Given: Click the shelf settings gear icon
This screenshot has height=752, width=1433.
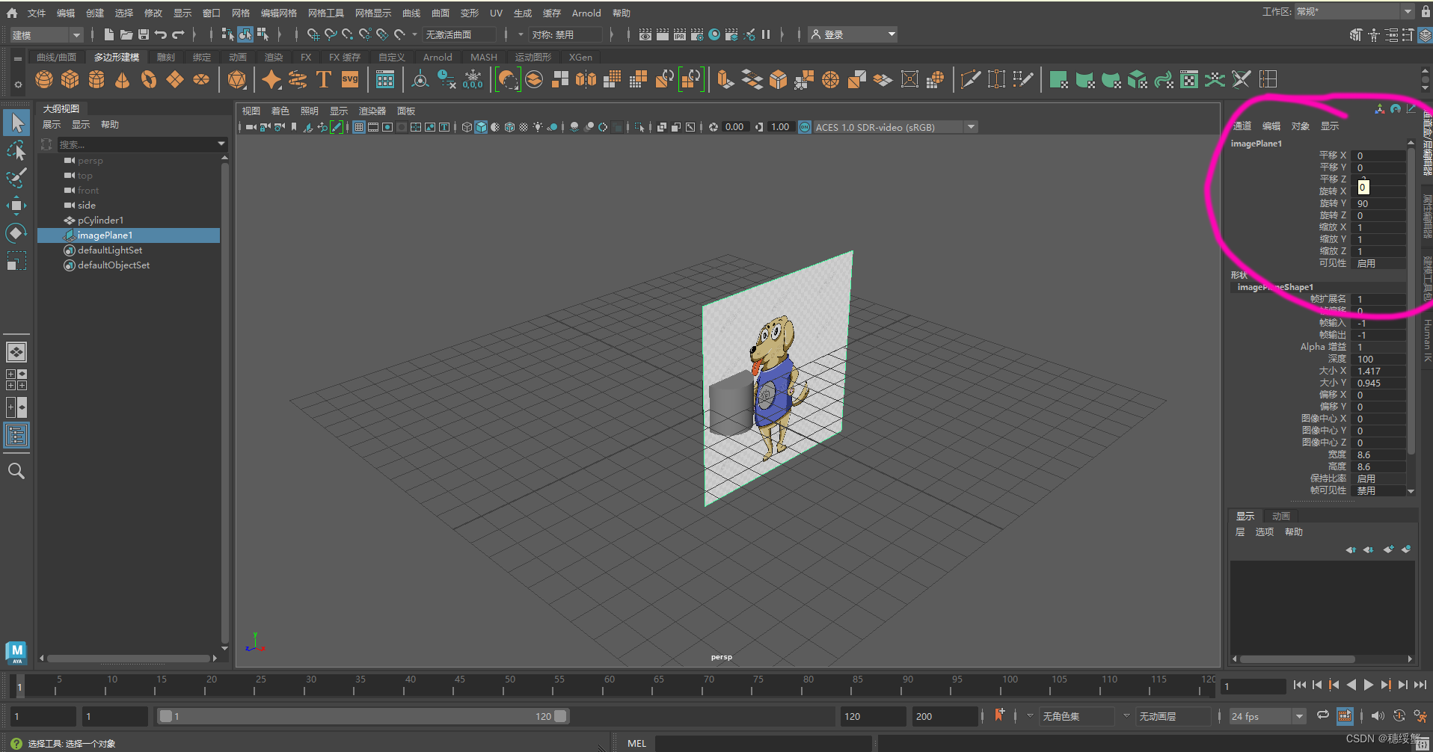Looking at the screenshot, I should (x=18, y=84).
